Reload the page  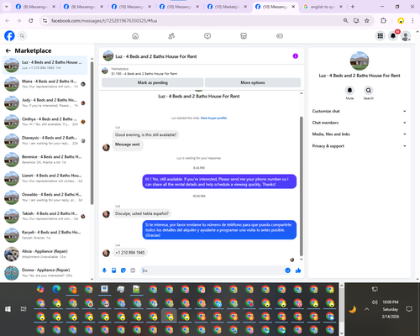tap(31, 20)
